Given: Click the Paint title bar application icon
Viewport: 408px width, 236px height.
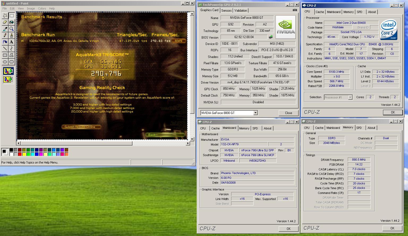Looking at the screenshot, I should [x=3, y=3].
